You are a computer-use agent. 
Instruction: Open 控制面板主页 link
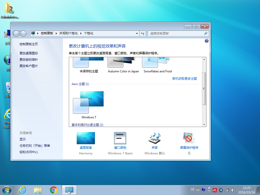[x=28, y=44]
